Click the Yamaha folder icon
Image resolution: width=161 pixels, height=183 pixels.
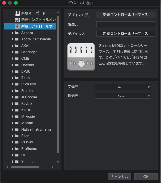[x=17, y=162]
